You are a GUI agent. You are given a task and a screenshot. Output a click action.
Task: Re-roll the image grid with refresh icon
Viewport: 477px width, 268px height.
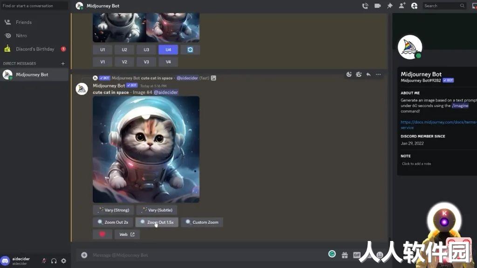[x=190, y=49]
